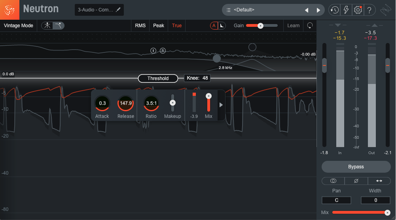
Task: Open help question mark icon
Action: [369, 10]
